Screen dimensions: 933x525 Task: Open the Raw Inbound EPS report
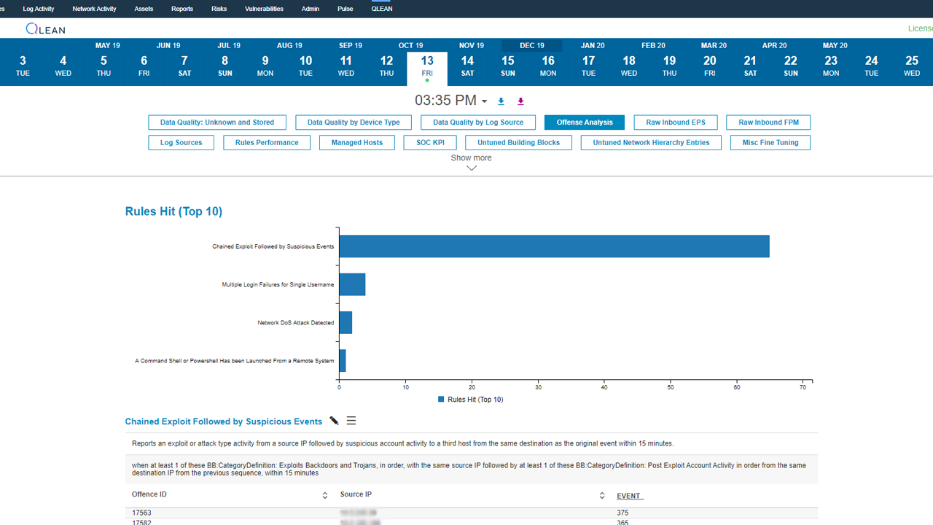(676, 122)
